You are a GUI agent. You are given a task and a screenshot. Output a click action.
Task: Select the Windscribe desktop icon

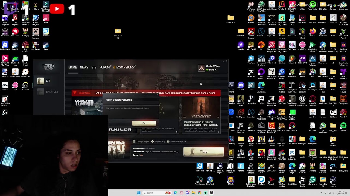[x=323, y=32]
